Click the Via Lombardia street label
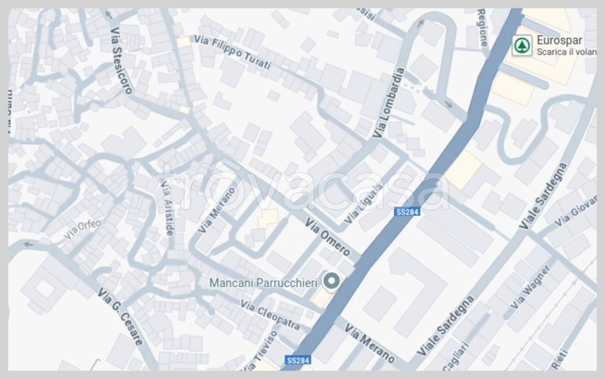605x379 pixels. point(389,103)
